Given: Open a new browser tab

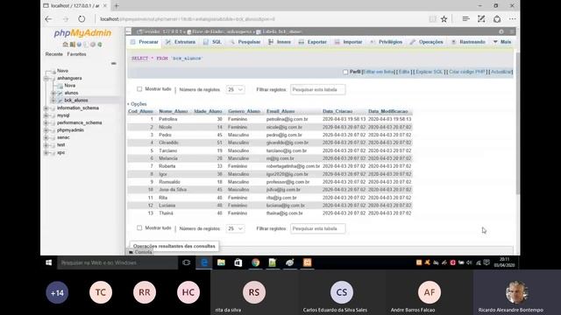Looking at the screenshot, I should tap(117, 6).
